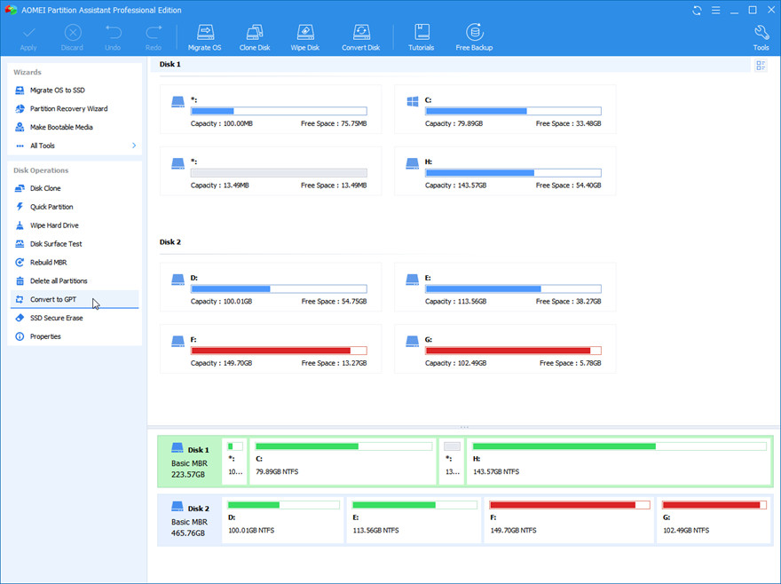Click the Delete all Partitions trash icon
Screen dimensions: 781x584
click(x=20, y=281)
